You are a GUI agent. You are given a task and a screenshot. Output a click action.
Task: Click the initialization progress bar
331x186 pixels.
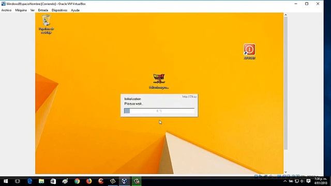(159, 111)
